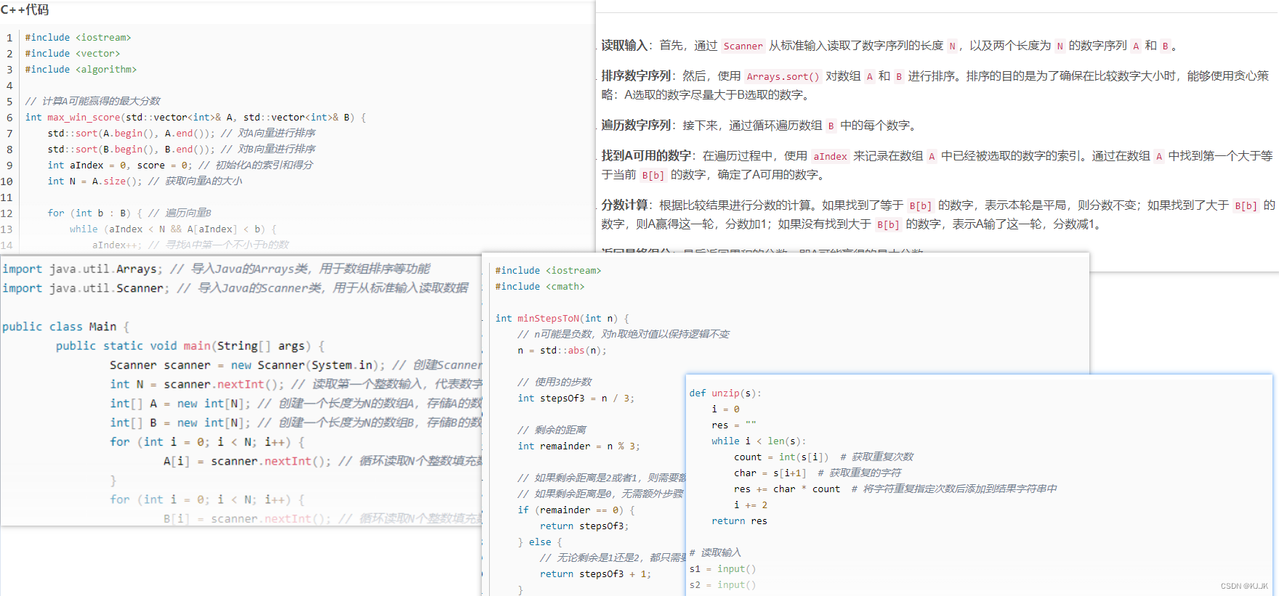
Task: Click the 'while i < len(s):' line
Action: tap(759, 441)
